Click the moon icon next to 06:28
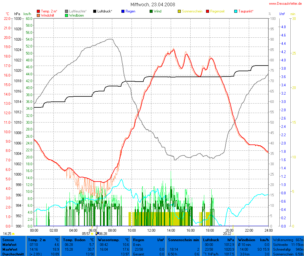This screenshot has height=256, width=304. pyautogui.click(x=97, y=234)
